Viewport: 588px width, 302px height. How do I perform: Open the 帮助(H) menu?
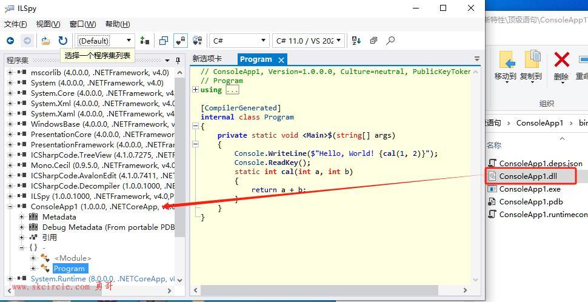pyautogui.click(x=118, y=24)
